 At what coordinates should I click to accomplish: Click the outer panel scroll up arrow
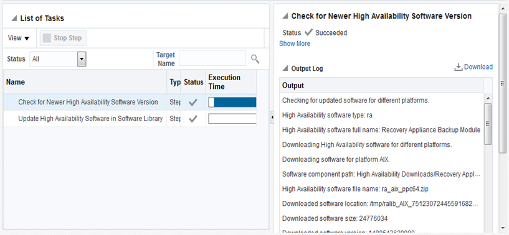tap(503, 8)
